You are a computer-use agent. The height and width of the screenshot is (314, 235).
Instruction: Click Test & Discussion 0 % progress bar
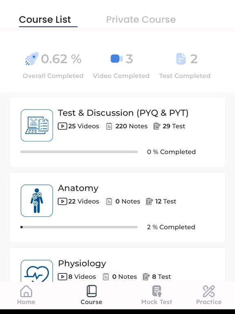[x=79, y=152]
